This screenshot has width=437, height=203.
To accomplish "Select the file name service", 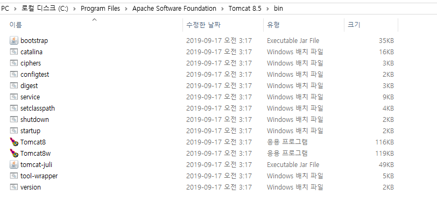I will pos(30,97).
